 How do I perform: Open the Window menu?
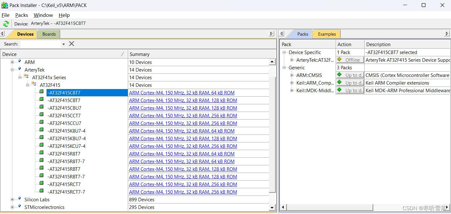(x=43, y=15)
